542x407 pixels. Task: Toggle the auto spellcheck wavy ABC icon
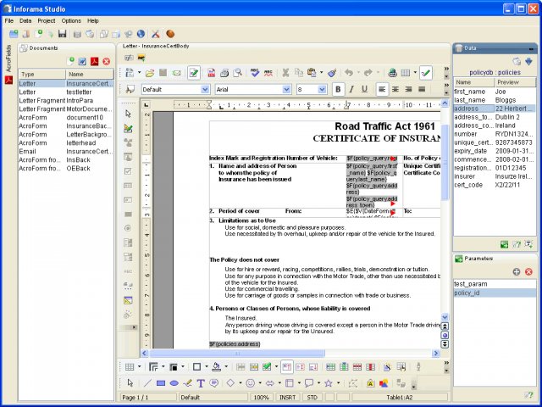268,73
